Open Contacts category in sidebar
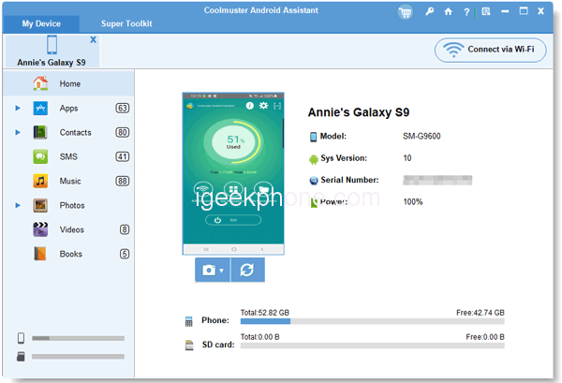 [x=68, y=133]
